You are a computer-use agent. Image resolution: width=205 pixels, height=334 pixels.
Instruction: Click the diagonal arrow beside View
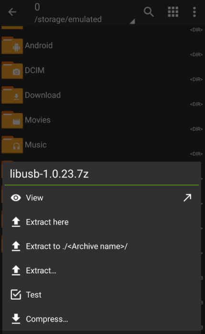point(187,198)
